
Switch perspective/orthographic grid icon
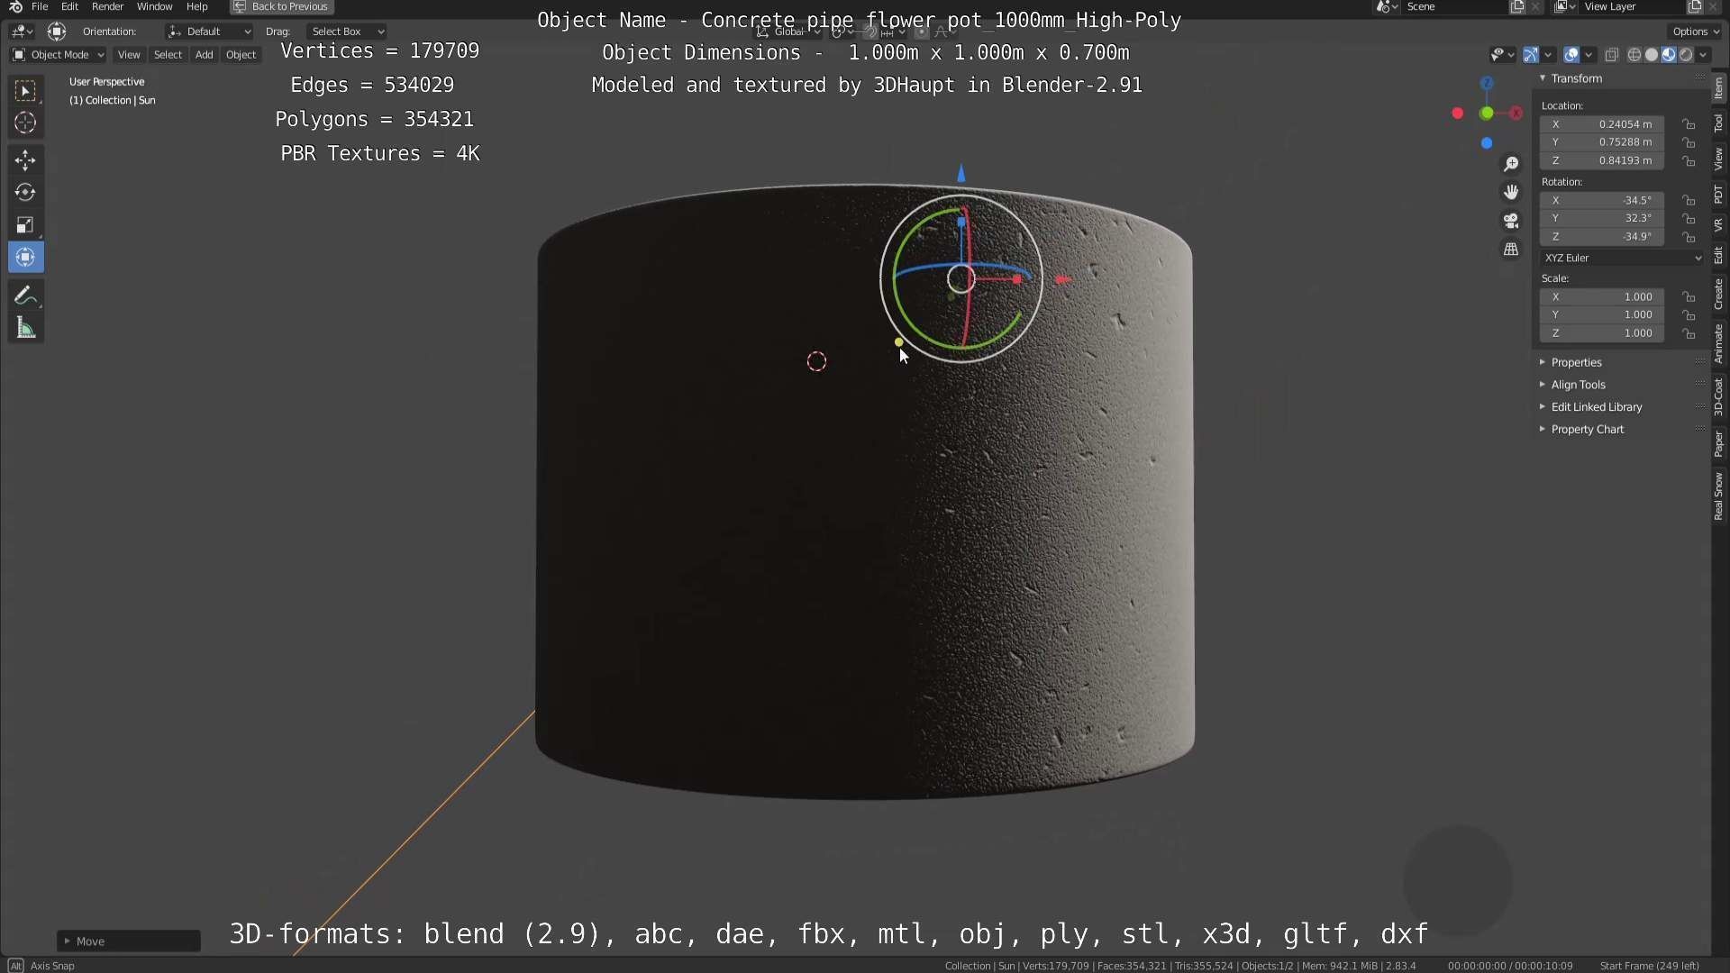[1511, 250]
